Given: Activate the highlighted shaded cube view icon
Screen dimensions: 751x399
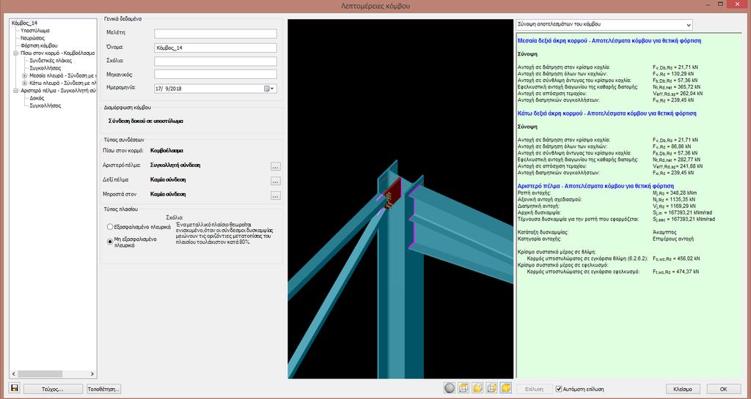Looking at the screenshot, I should [506, 388].
